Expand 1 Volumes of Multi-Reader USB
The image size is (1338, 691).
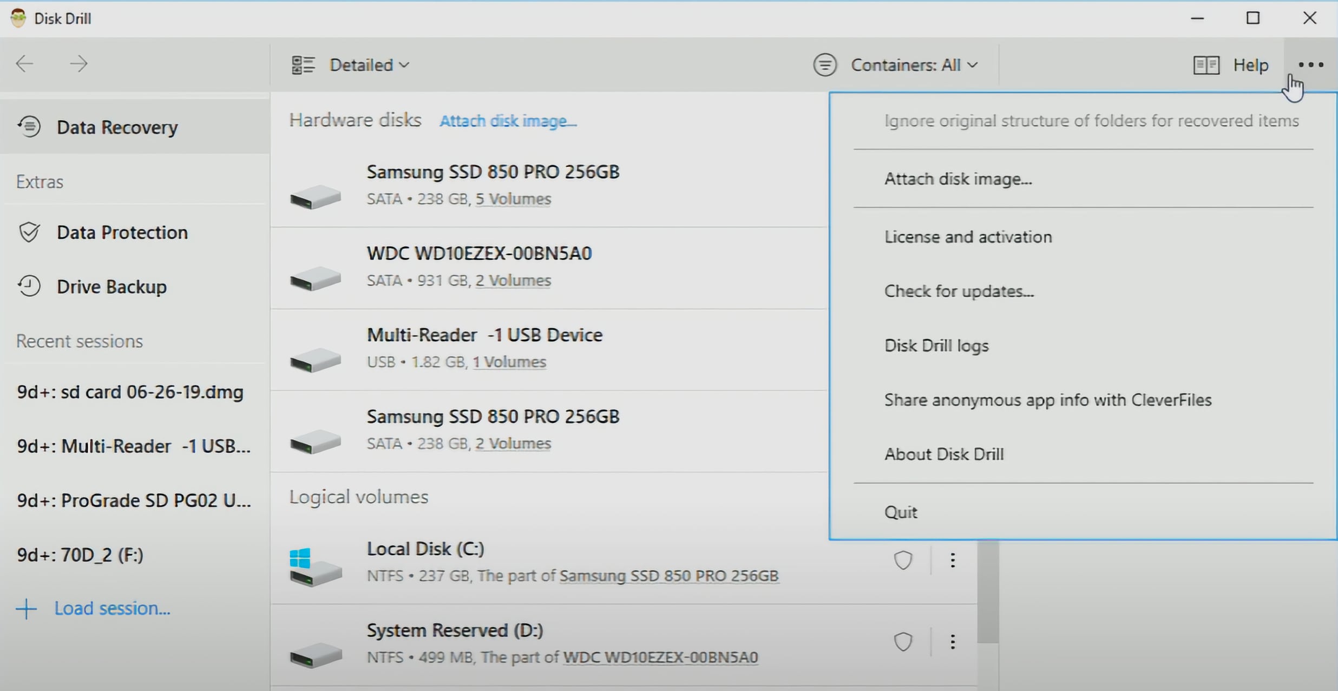pyautogui.click(x=509, y=362)
